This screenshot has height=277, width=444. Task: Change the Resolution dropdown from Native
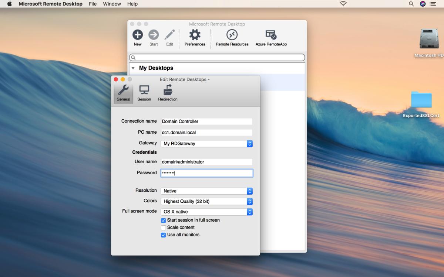click(x=250, y=191)
